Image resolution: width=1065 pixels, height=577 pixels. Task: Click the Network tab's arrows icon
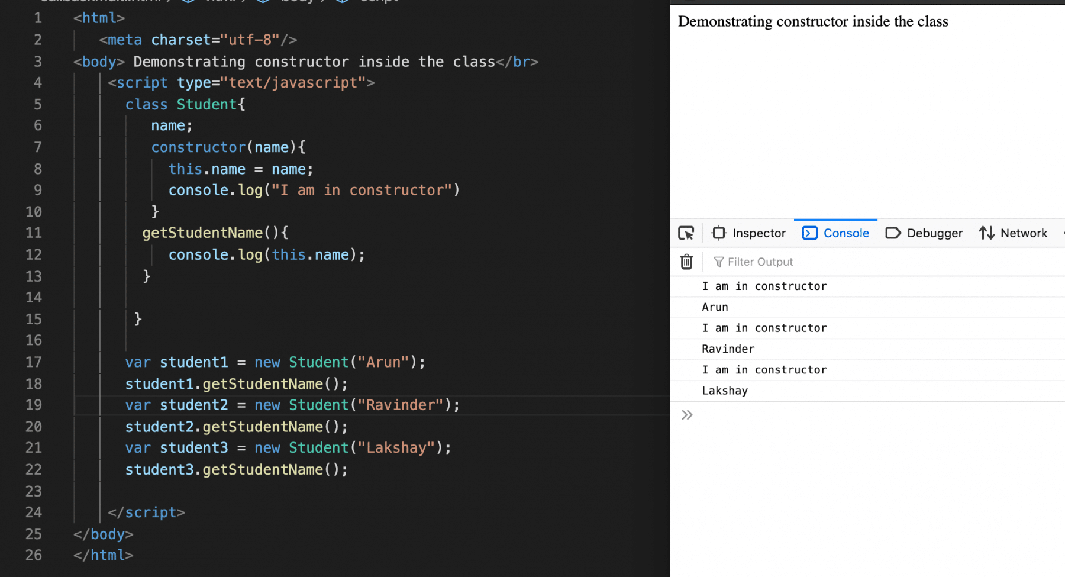987,233
